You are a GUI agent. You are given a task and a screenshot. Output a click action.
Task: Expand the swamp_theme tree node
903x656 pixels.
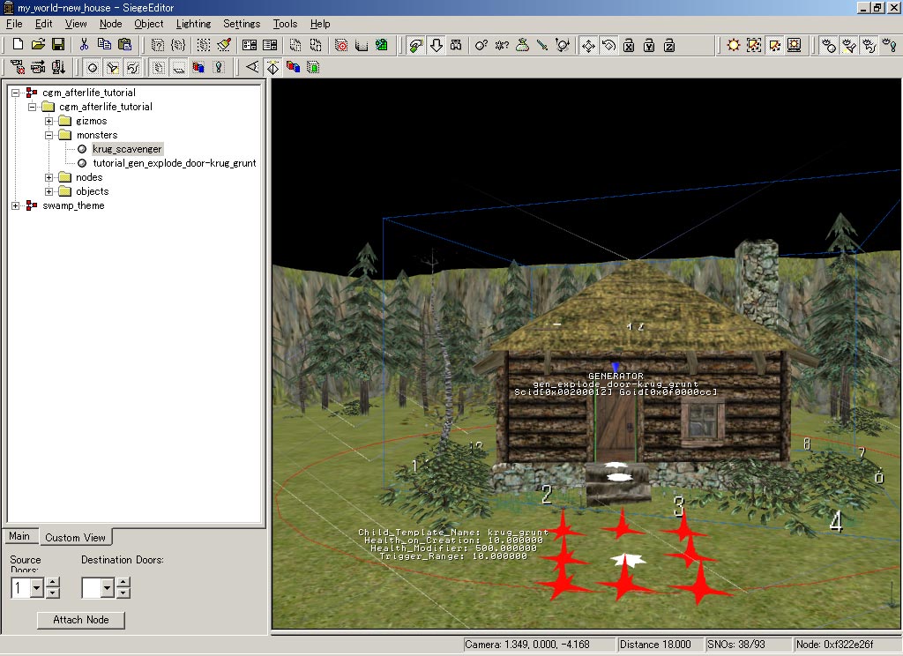coord(16,205)
